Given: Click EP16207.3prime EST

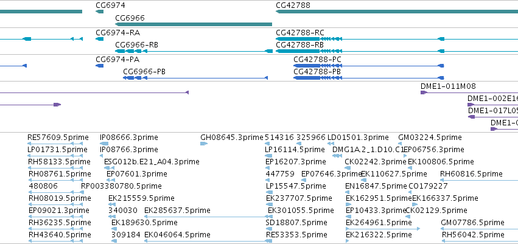Looking at the screenshot, I should (x=296, y=162).
